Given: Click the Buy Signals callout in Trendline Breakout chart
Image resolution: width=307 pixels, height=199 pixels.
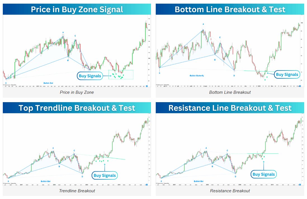Looking at the screenshot, I should tap(105, 175).
